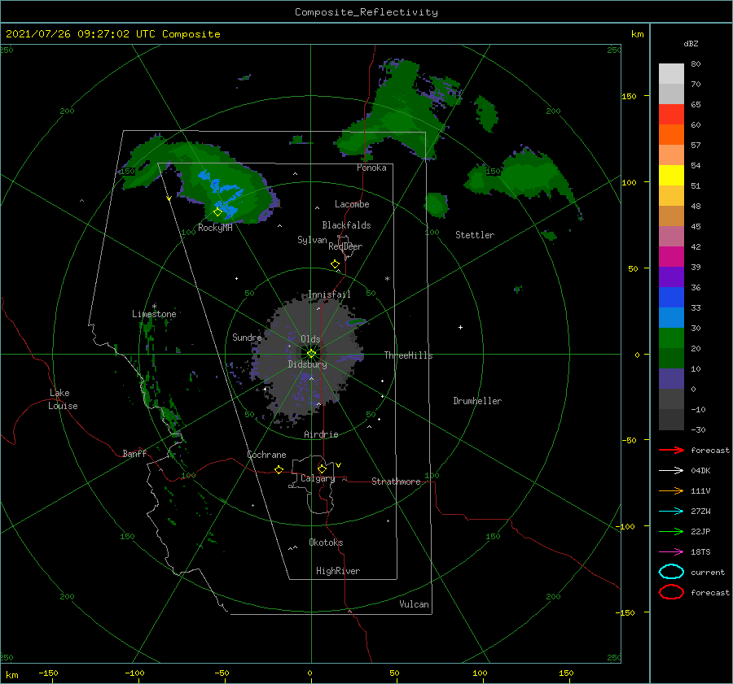The image size is (733, 684).
Task: Click the Lake Louise label
Action: coord(63,399)
